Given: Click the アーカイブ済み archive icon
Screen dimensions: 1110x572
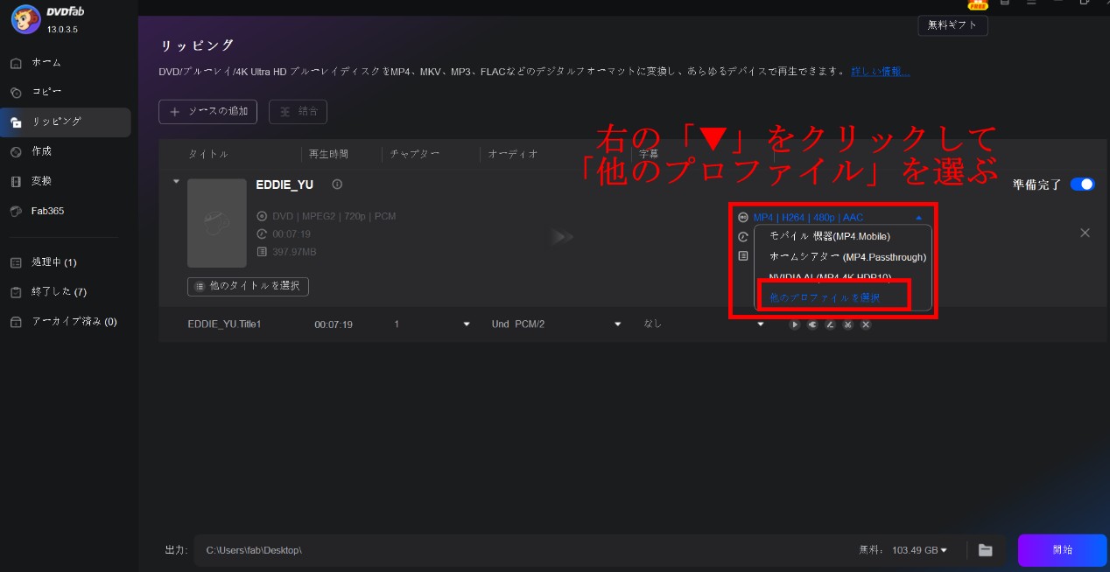Looking at the screenshot, I should 16,321.
